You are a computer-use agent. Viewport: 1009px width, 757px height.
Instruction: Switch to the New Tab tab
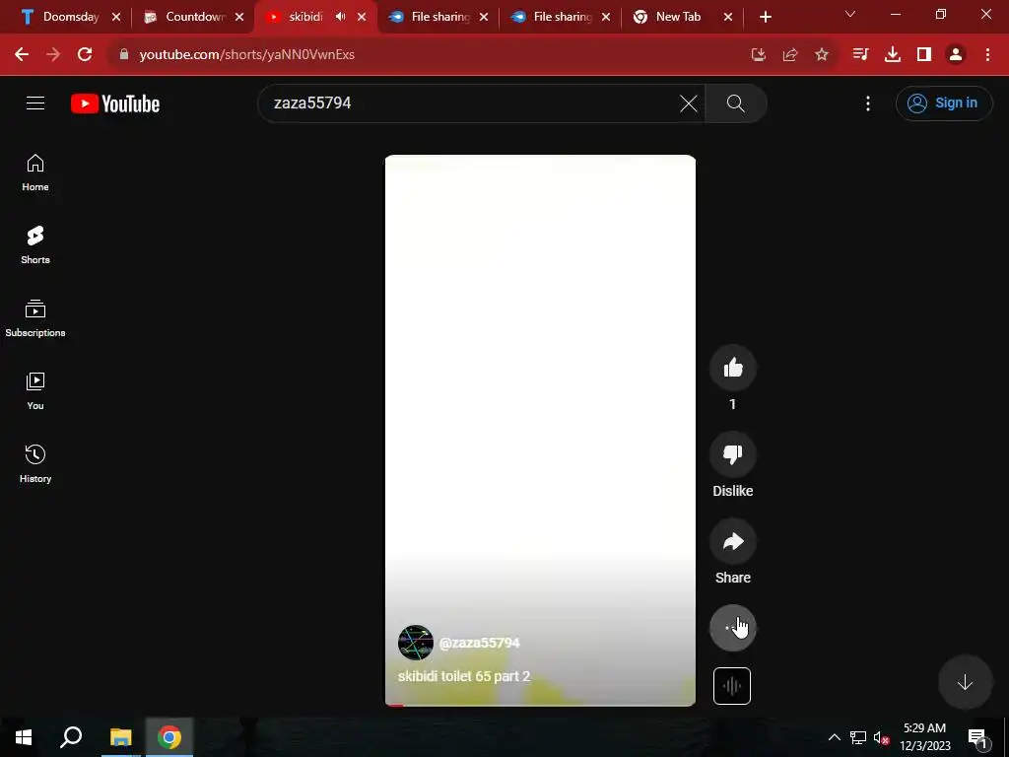tap(678, 17)
